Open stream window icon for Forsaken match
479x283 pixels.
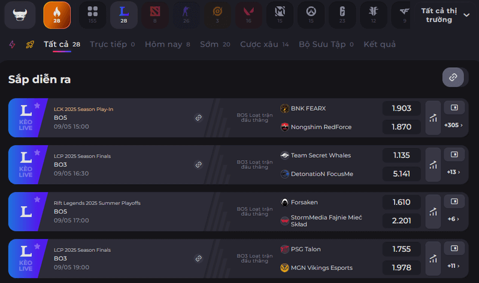point(454,201)
